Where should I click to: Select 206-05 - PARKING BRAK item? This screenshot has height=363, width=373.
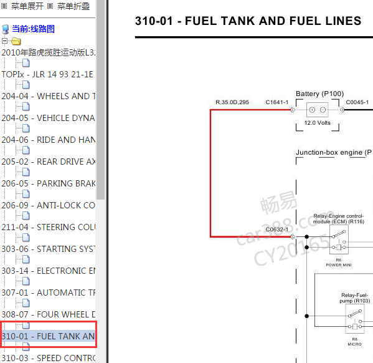(49, 183)
